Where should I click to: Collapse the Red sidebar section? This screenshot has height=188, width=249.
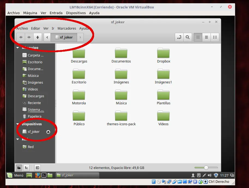point(18,139)
